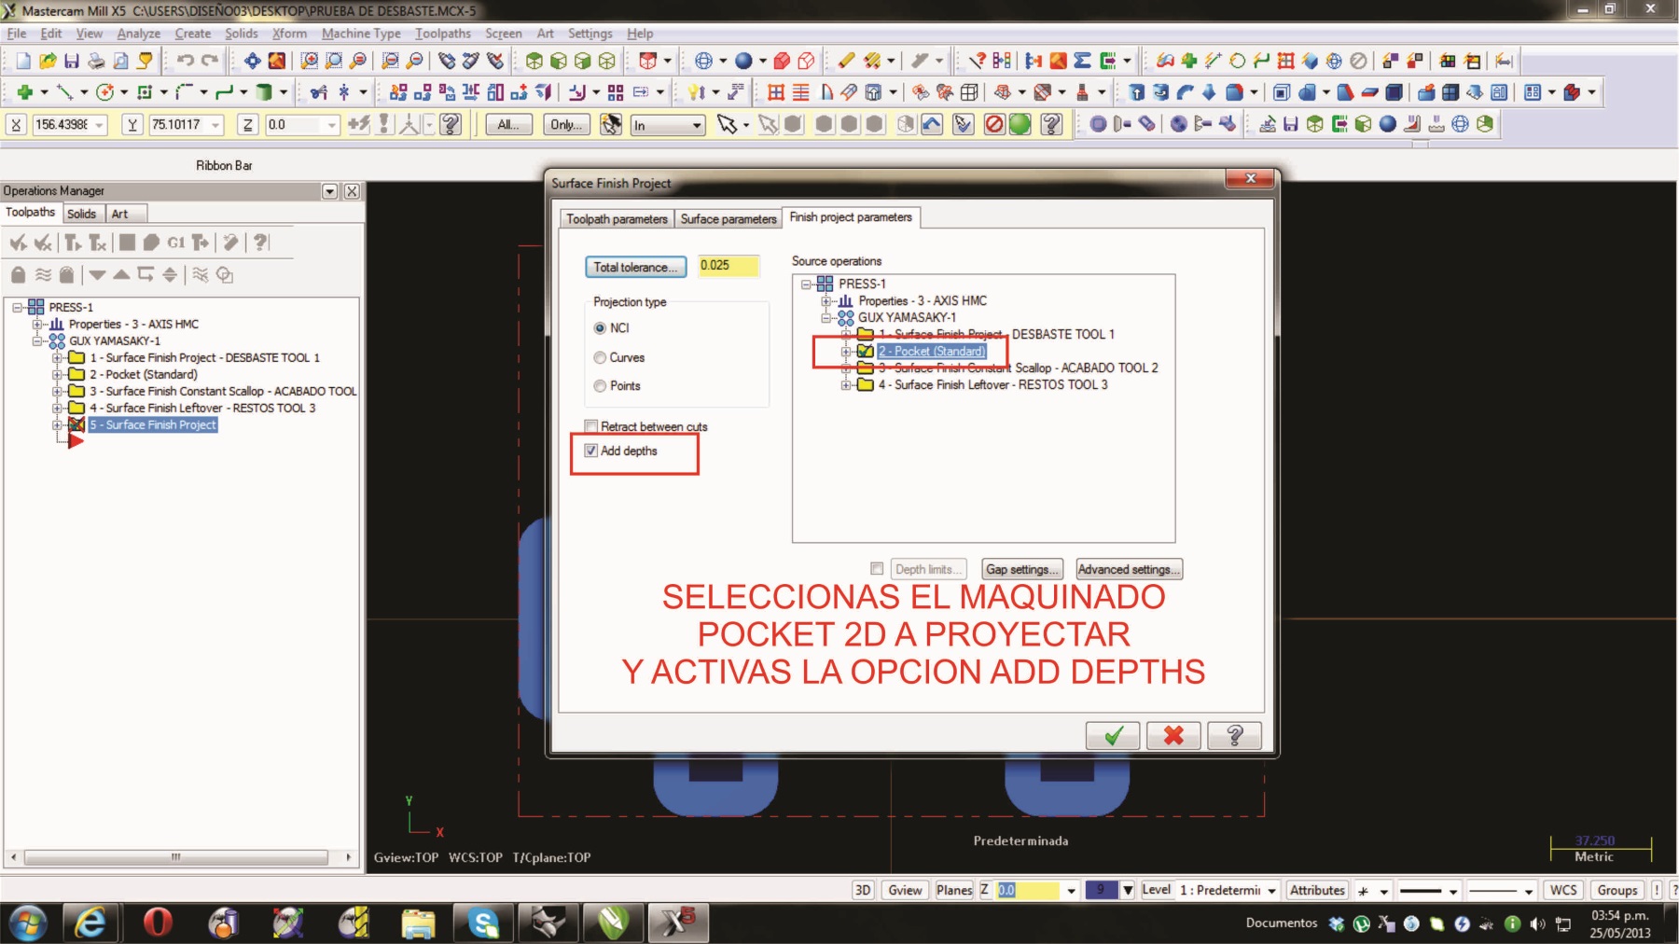Click the G1 post selected operations icon
The image size is (1679, 944).
[x=175, y=243]
